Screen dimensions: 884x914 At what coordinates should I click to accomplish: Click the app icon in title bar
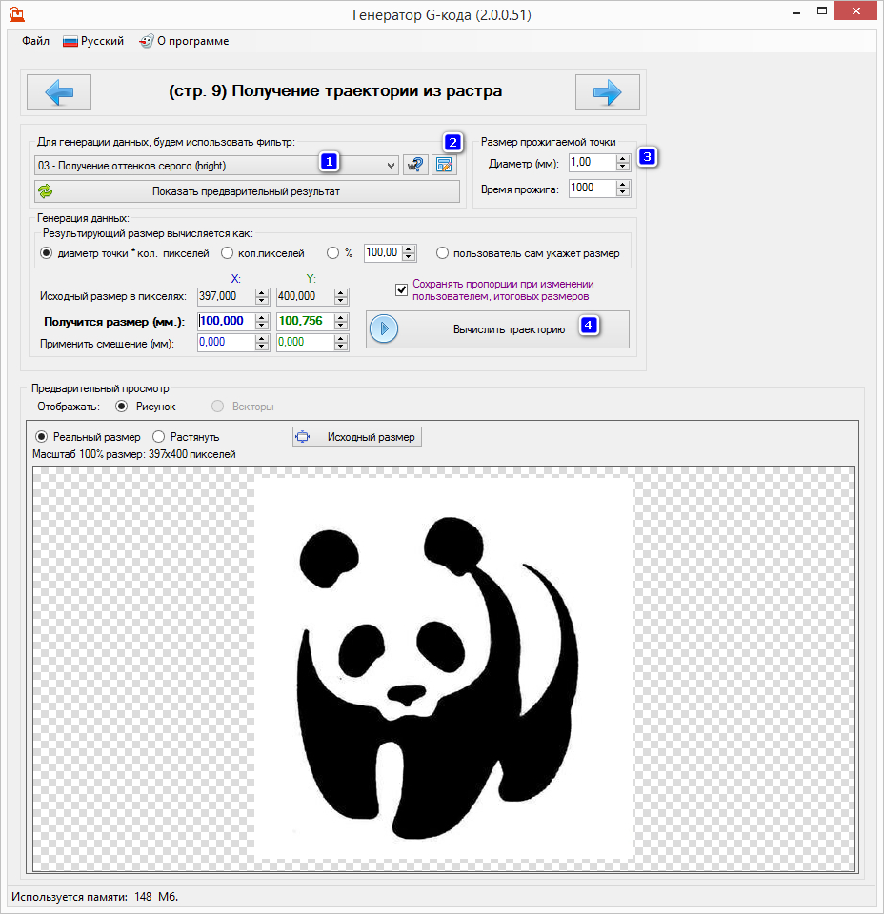pos(17,13)
